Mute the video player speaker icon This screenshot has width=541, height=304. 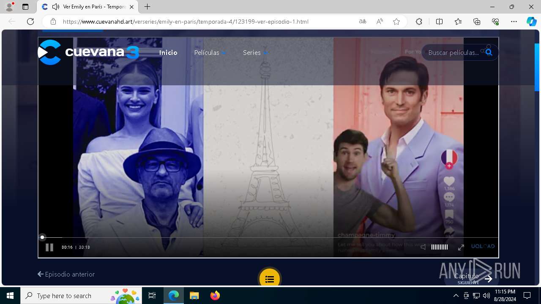(x=423, y=247)
